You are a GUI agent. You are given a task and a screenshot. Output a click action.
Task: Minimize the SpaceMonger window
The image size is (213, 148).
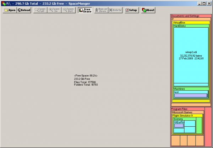point(199,4)
